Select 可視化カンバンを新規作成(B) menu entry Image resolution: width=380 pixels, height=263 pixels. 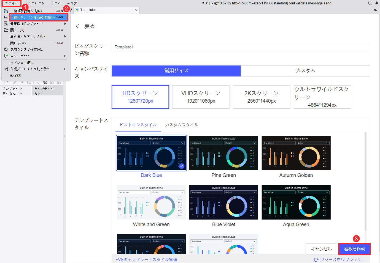(39, 17)
